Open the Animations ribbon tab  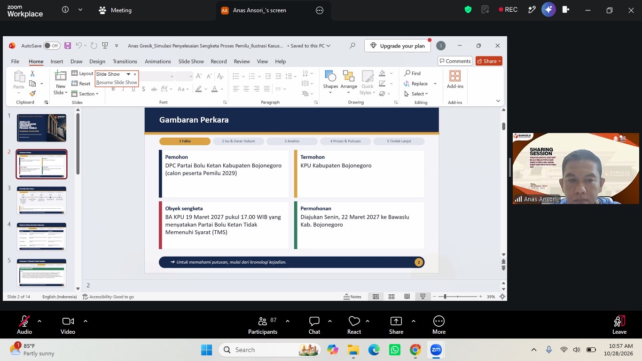coord(158,61)
